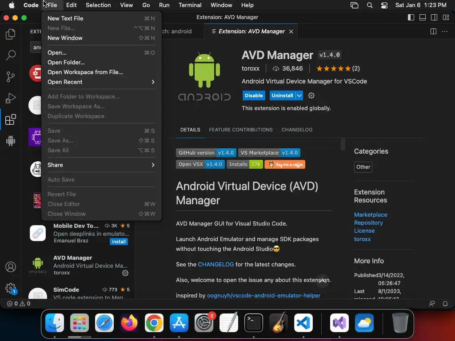Click the AVD Manager extension settings gear
Image resolution: width=455 pixels, height=341 pixels.
[311, 95]
